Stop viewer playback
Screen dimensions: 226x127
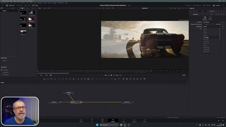tap(111, 75)
